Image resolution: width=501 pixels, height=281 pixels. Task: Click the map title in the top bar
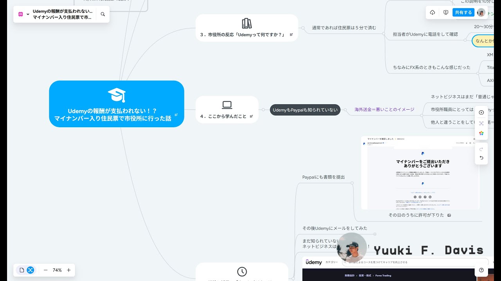coord(63,14)
